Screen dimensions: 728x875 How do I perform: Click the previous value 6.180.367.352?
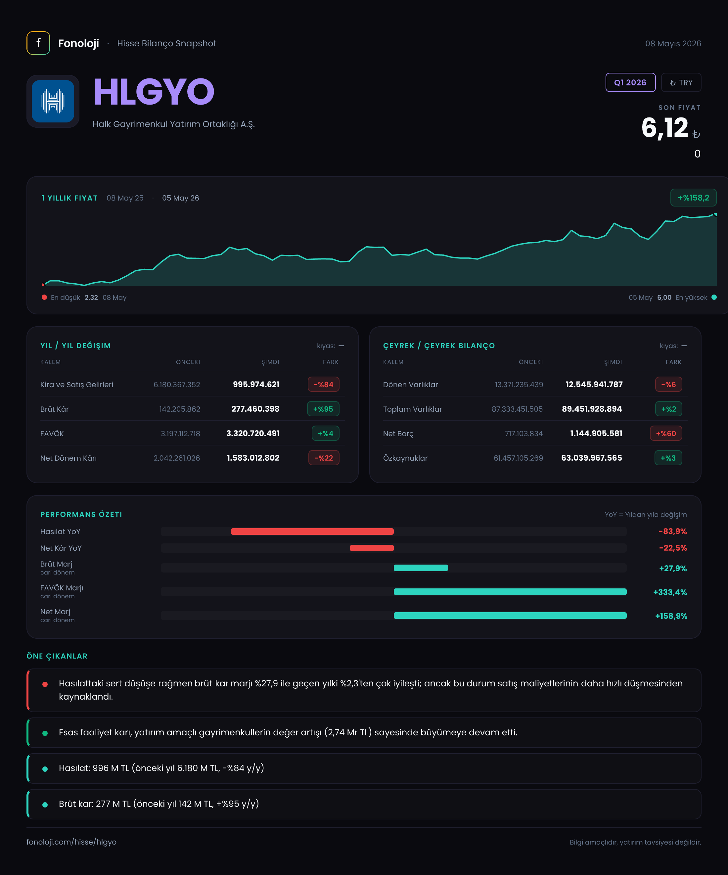[x=177, y=385]
